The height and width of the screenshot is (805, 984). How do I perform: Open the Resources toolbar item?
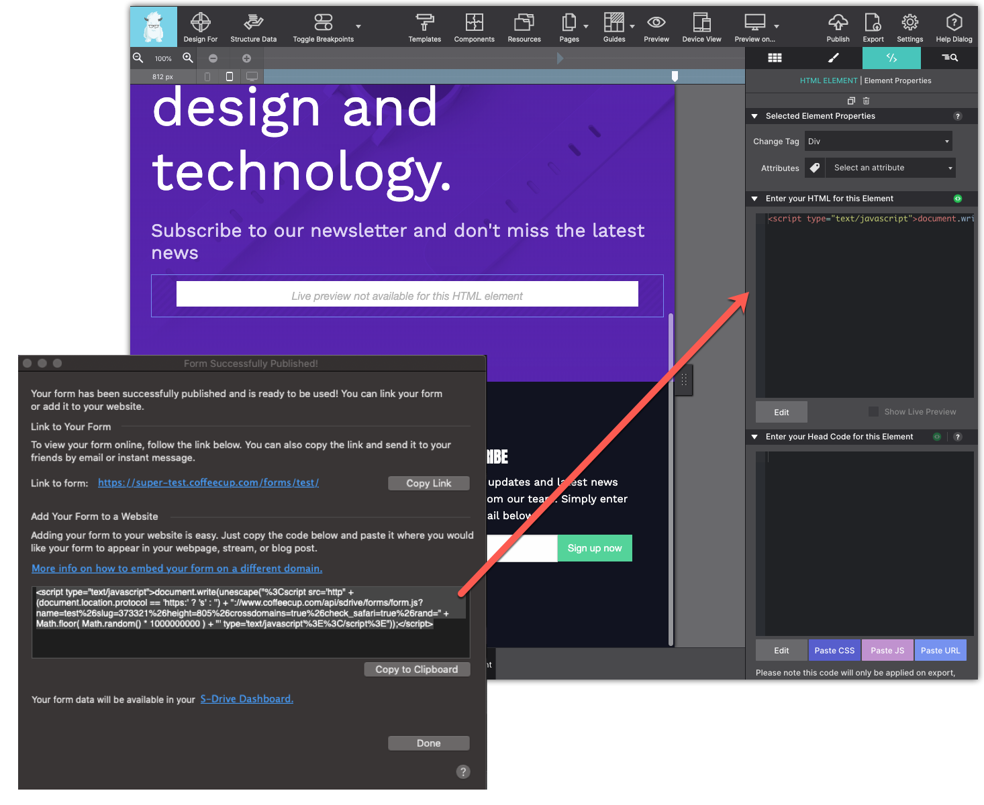click(524, 28)
